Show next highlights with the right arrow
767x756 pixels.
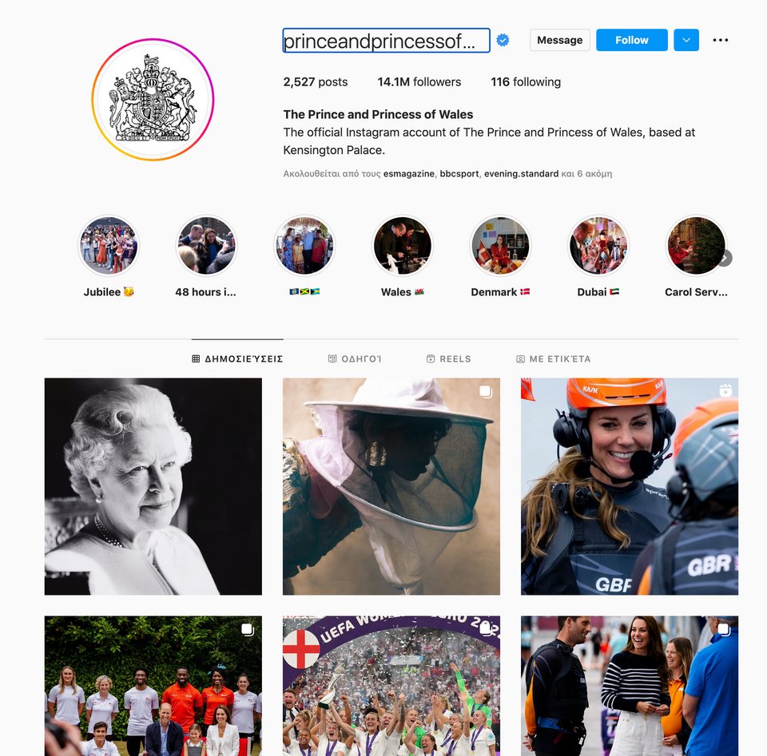(725, 258)
